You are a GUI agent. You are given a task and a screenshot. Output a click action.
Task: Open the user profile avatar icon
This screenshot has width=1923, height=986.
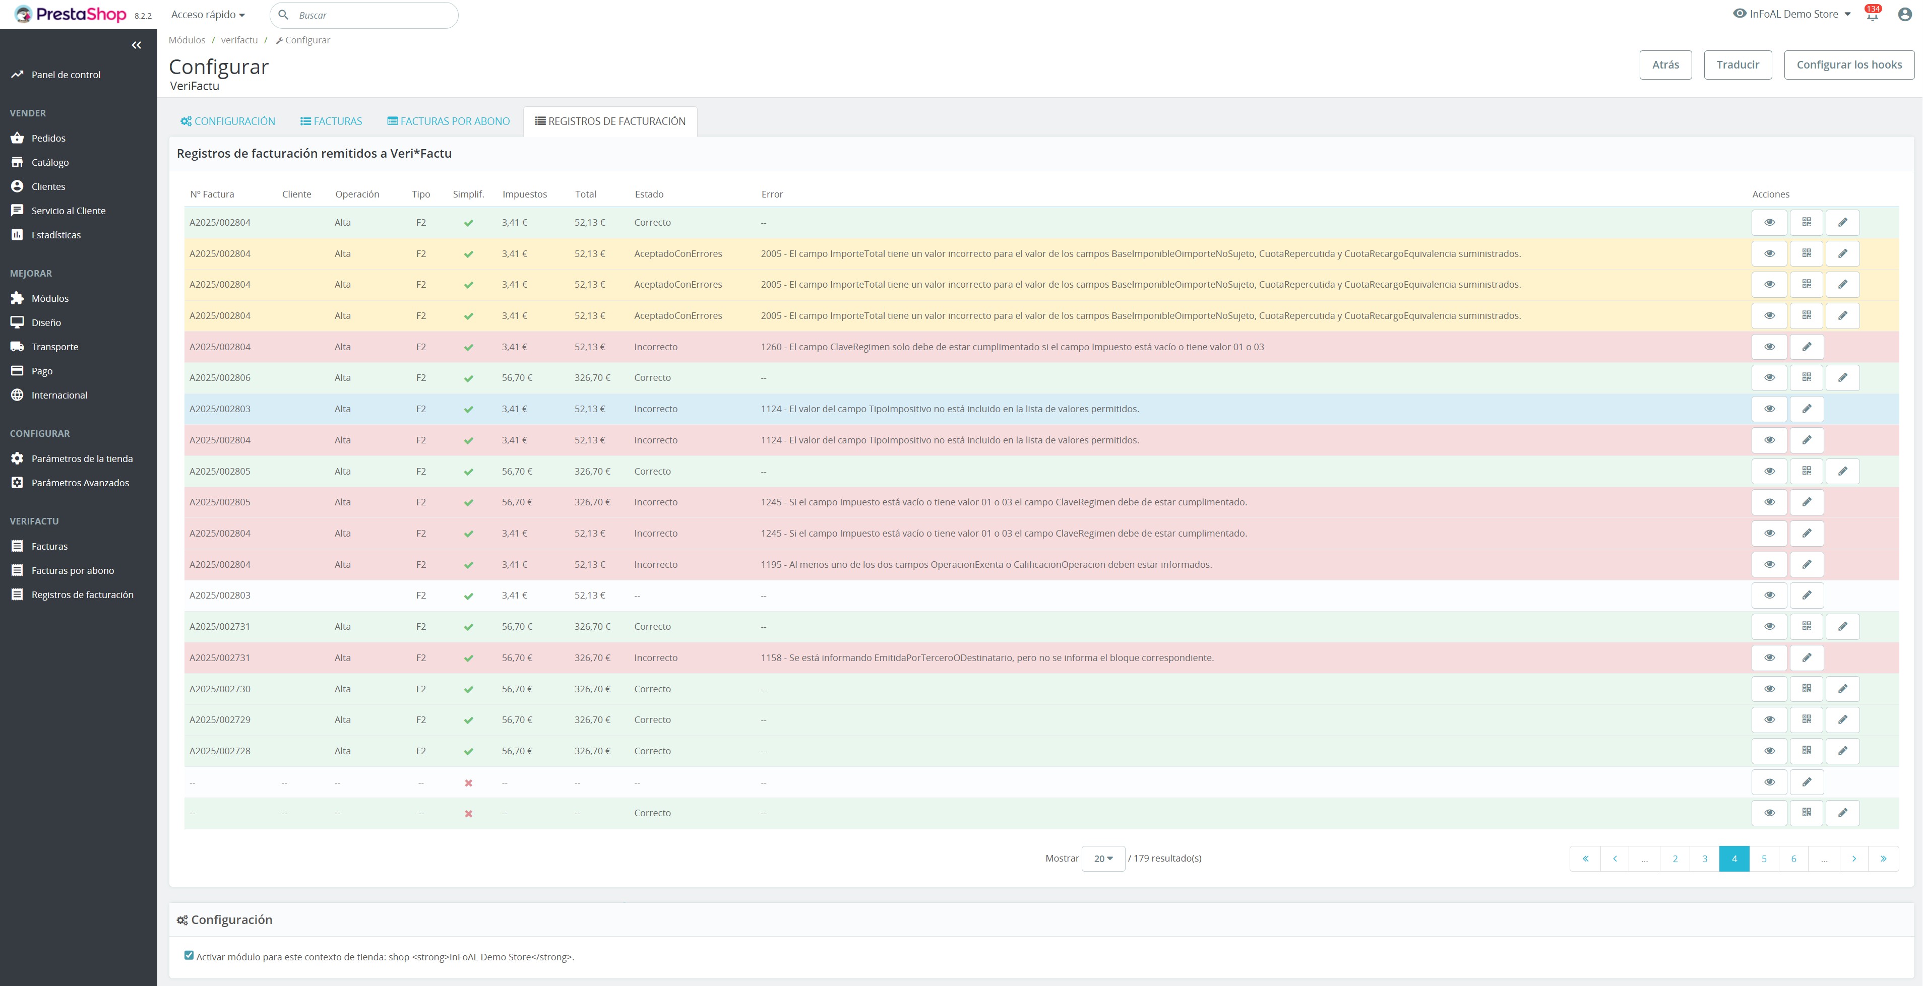coord(1904,14)
